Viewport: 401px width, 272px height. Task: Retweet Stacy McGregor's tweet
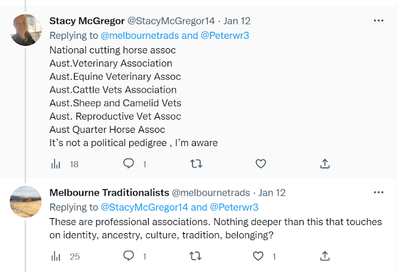[x=196, y=164]
